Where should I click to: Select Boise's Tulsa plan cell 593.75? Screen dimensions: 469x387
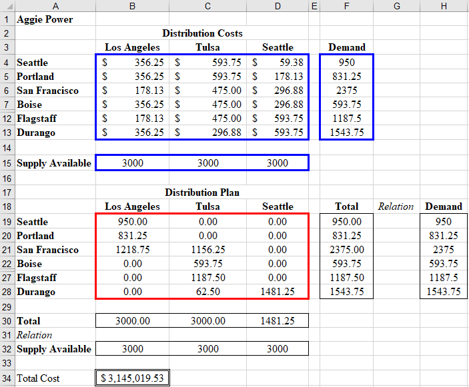click(x=207, y=264)
